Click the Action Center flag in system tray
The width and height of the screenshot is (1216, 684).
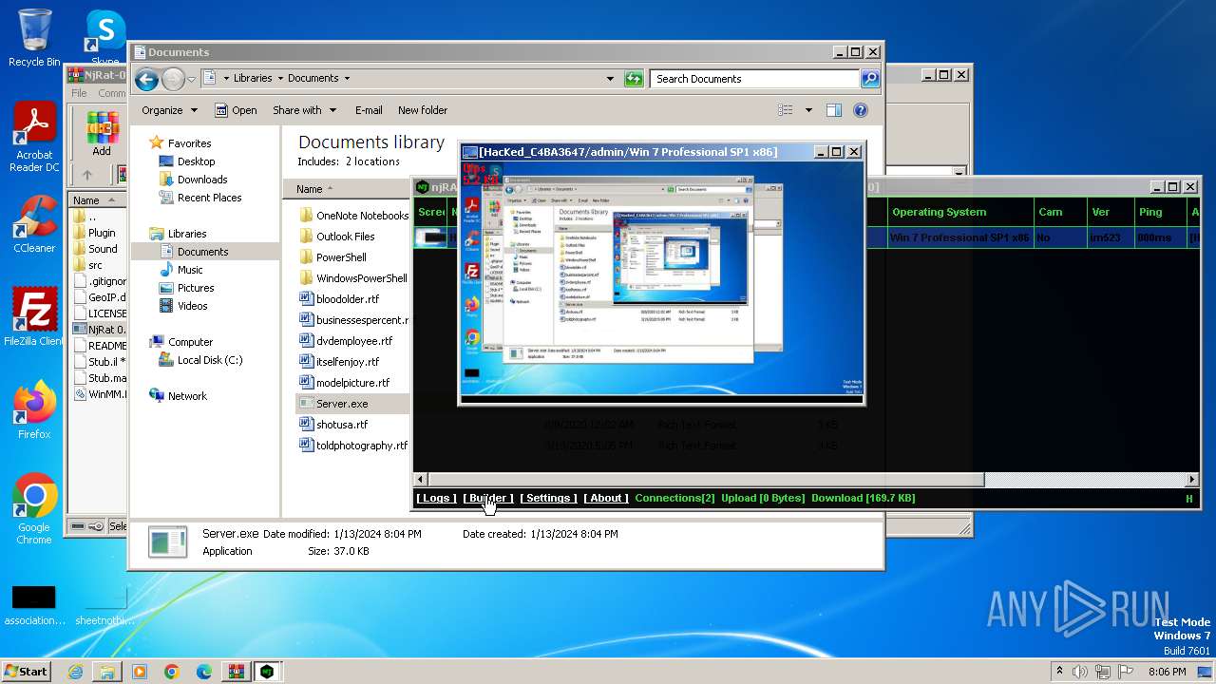pyautogui.click(x=1126, y=672)
